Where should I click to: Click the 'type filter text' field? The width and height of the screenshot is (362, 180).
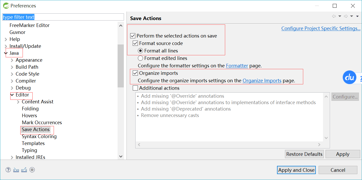(x=63, y=17)
